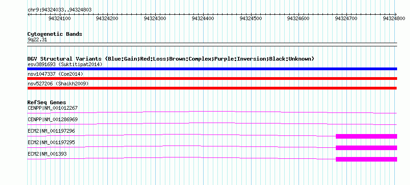410x185 pixels.
Task: Select the nsv1047337 (Coe2014) label
Action: [55, 74]
